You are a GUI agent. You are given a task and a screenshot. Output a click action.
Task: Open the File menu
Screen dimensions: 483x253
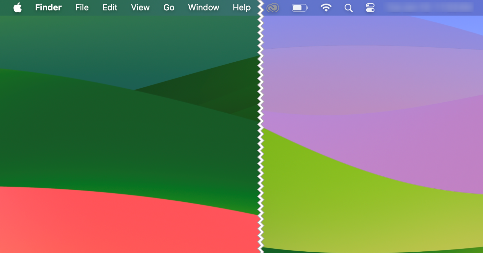click(x=82, y=7)
